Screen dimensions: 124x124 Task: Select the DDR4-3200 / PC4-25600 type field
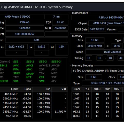pyautogui.click(x=103, y=83)
